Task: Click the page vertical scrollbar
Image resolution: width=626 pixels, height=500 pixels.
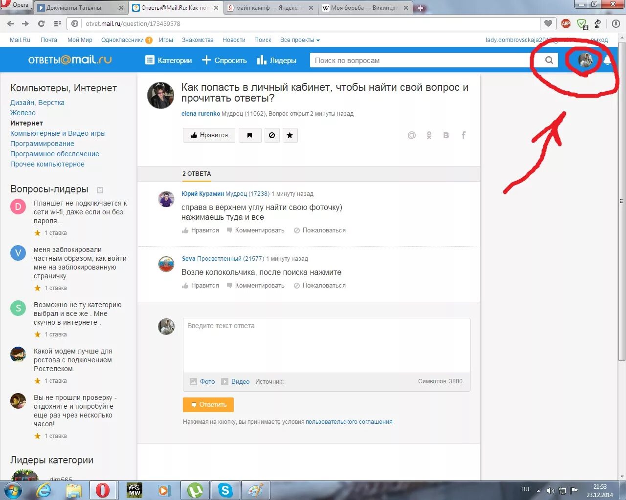Action: click(x=622, y=201)
